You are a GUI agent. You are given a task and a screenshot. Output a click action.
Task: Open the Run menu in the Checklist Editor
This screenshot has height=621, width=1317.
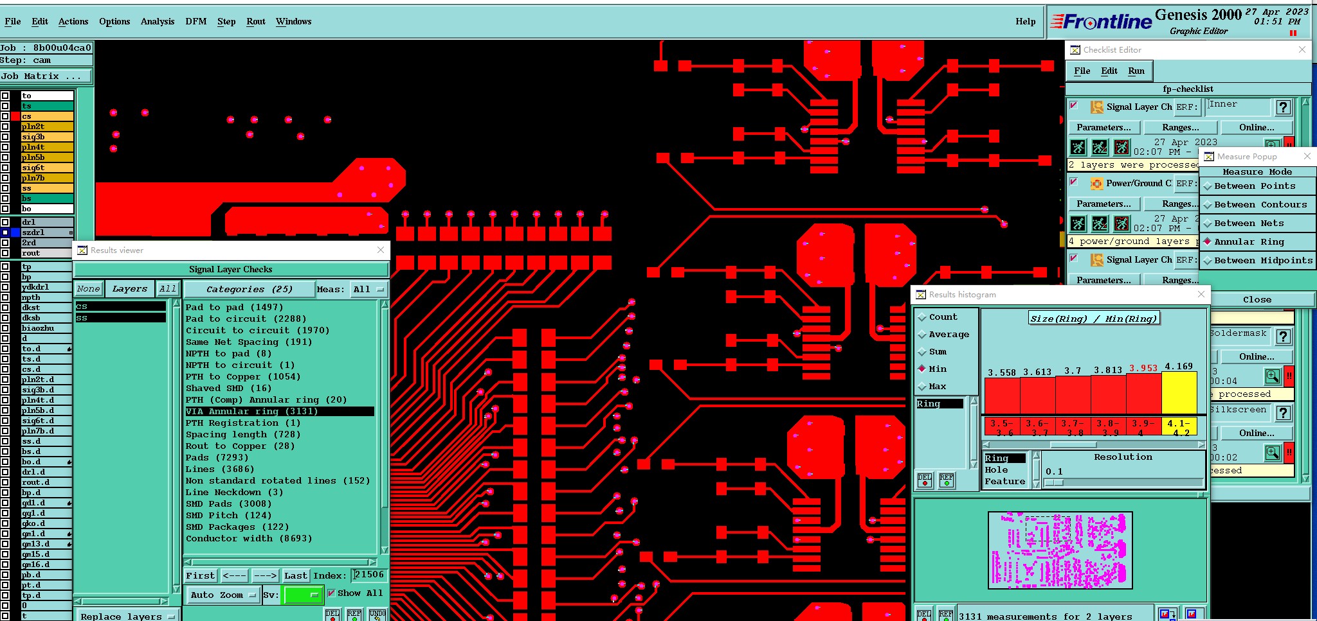pos(1136,71)
